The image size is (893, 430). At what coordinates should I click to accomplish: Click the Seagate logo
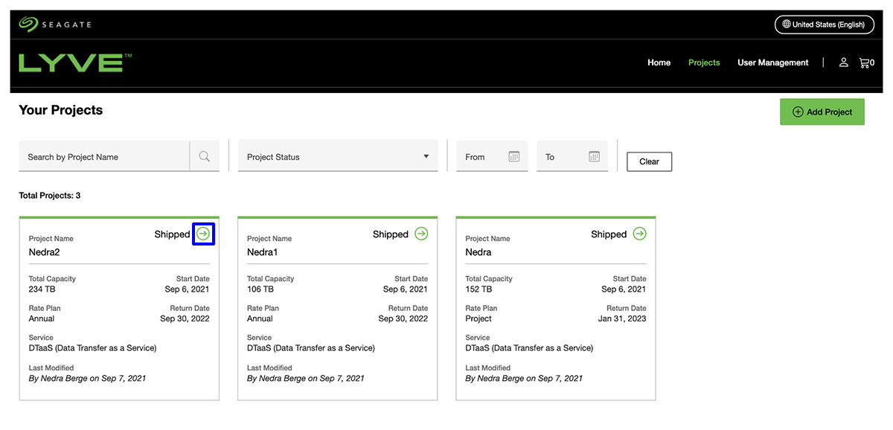55,25
